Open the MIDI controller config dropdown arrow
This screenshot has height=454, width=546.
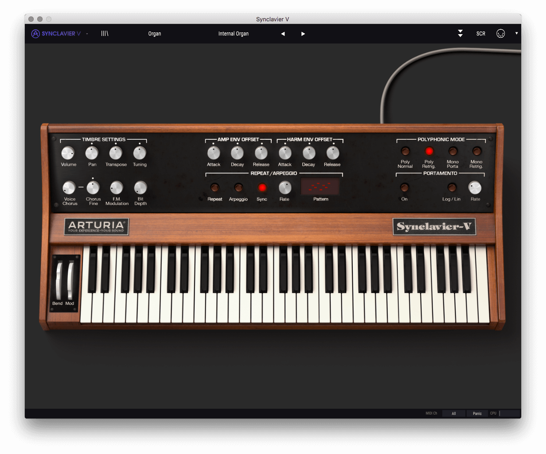(516, 33)
